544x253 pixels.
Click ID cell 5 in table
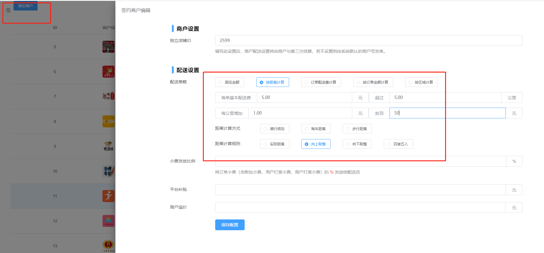click(x=55, y=47)
